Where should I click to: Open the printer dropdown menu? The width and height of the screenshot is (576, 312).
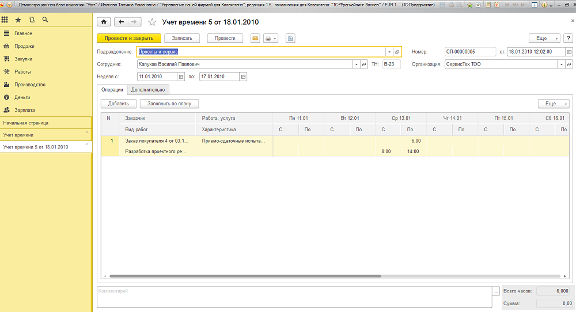(271, 38)
